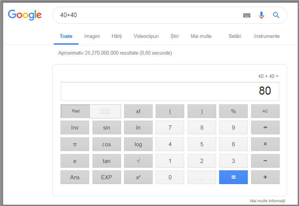Tap digit 7 on the calculator
299x206 pixels.
point(170,127)
